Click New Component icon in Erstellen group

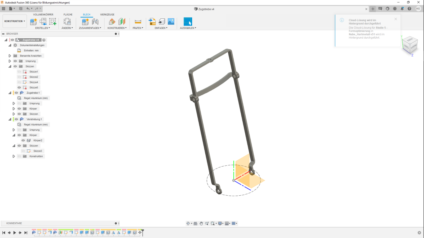33,22
